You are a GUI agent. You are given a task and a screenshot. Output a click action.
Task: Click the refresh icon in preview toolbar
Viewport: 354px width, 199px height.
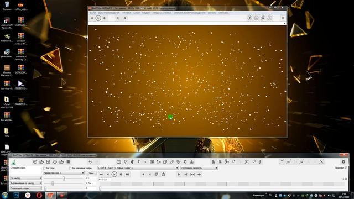click(x=118, y=18)
